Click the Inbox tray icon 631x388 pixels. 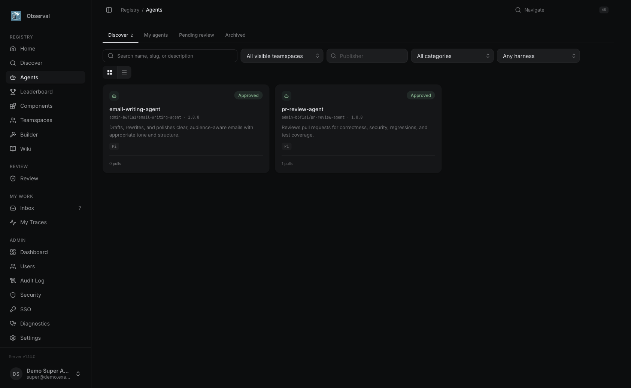coord(13,208)
